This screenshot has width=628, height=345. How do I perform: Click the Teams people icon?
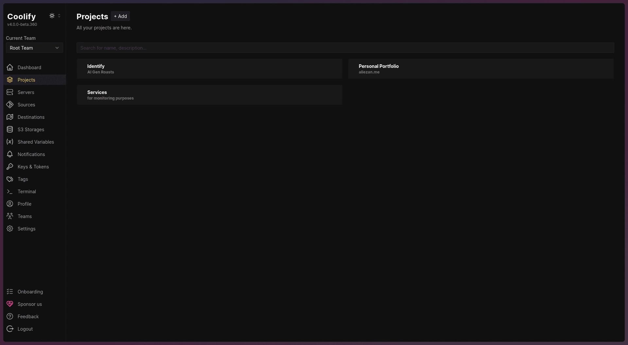10,216
